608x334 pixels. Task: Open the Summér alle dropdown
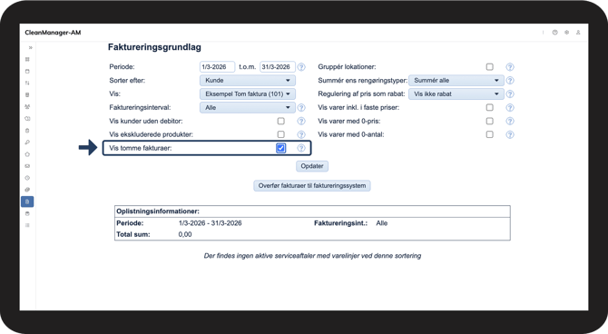(456, 80)
